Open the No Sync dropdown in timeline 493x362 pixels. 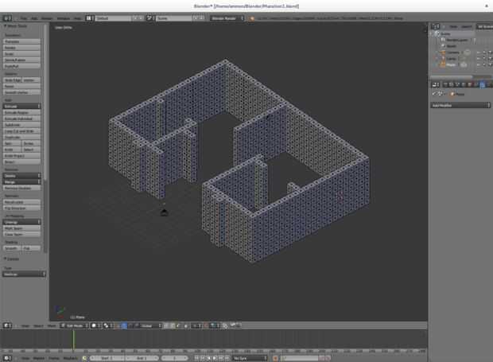point(250,358)
